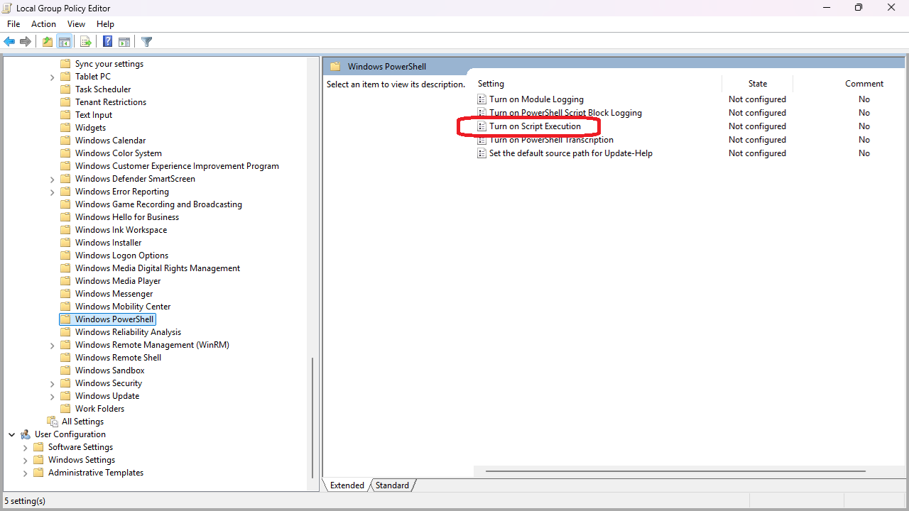Click the folder icon beside Work Folders
The width and height of the screenshot is (909, 511).
click(x=65, y=409)
